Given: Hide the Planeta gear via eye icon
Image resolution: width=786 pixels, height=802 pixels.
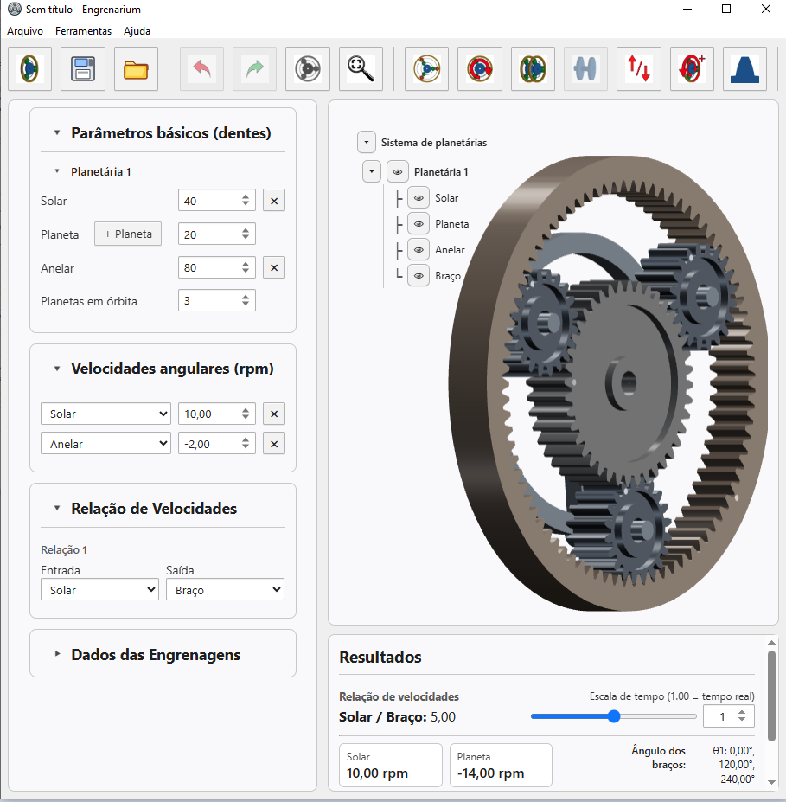Looking at the screenshot, I should tap(419, 224).
